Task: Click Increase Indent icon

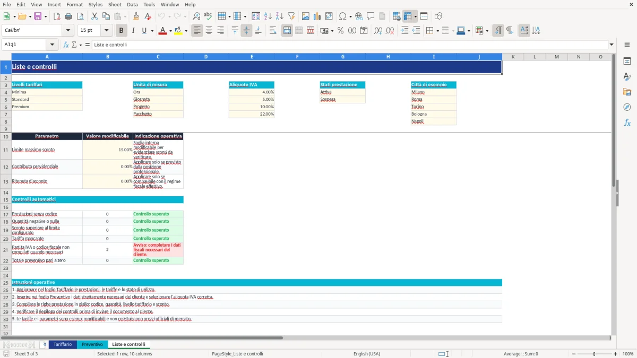Action: pyautogui.click(x=404, y=31)
